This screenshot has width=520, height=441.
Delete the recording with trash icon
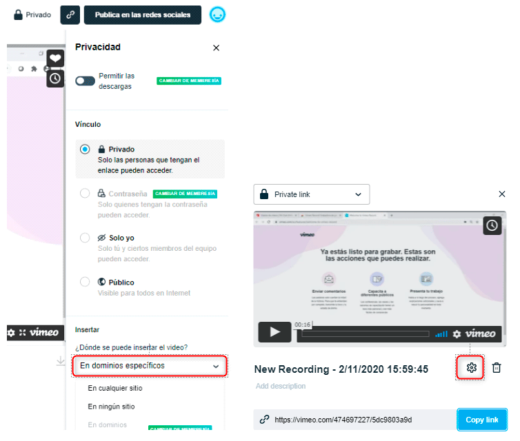[x=497, y=368]
